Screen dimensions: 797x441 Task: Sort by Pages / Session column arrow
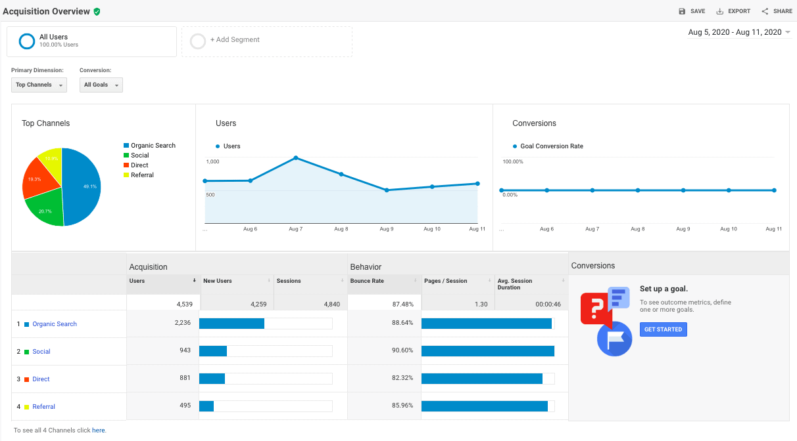(x=491, y=281)
